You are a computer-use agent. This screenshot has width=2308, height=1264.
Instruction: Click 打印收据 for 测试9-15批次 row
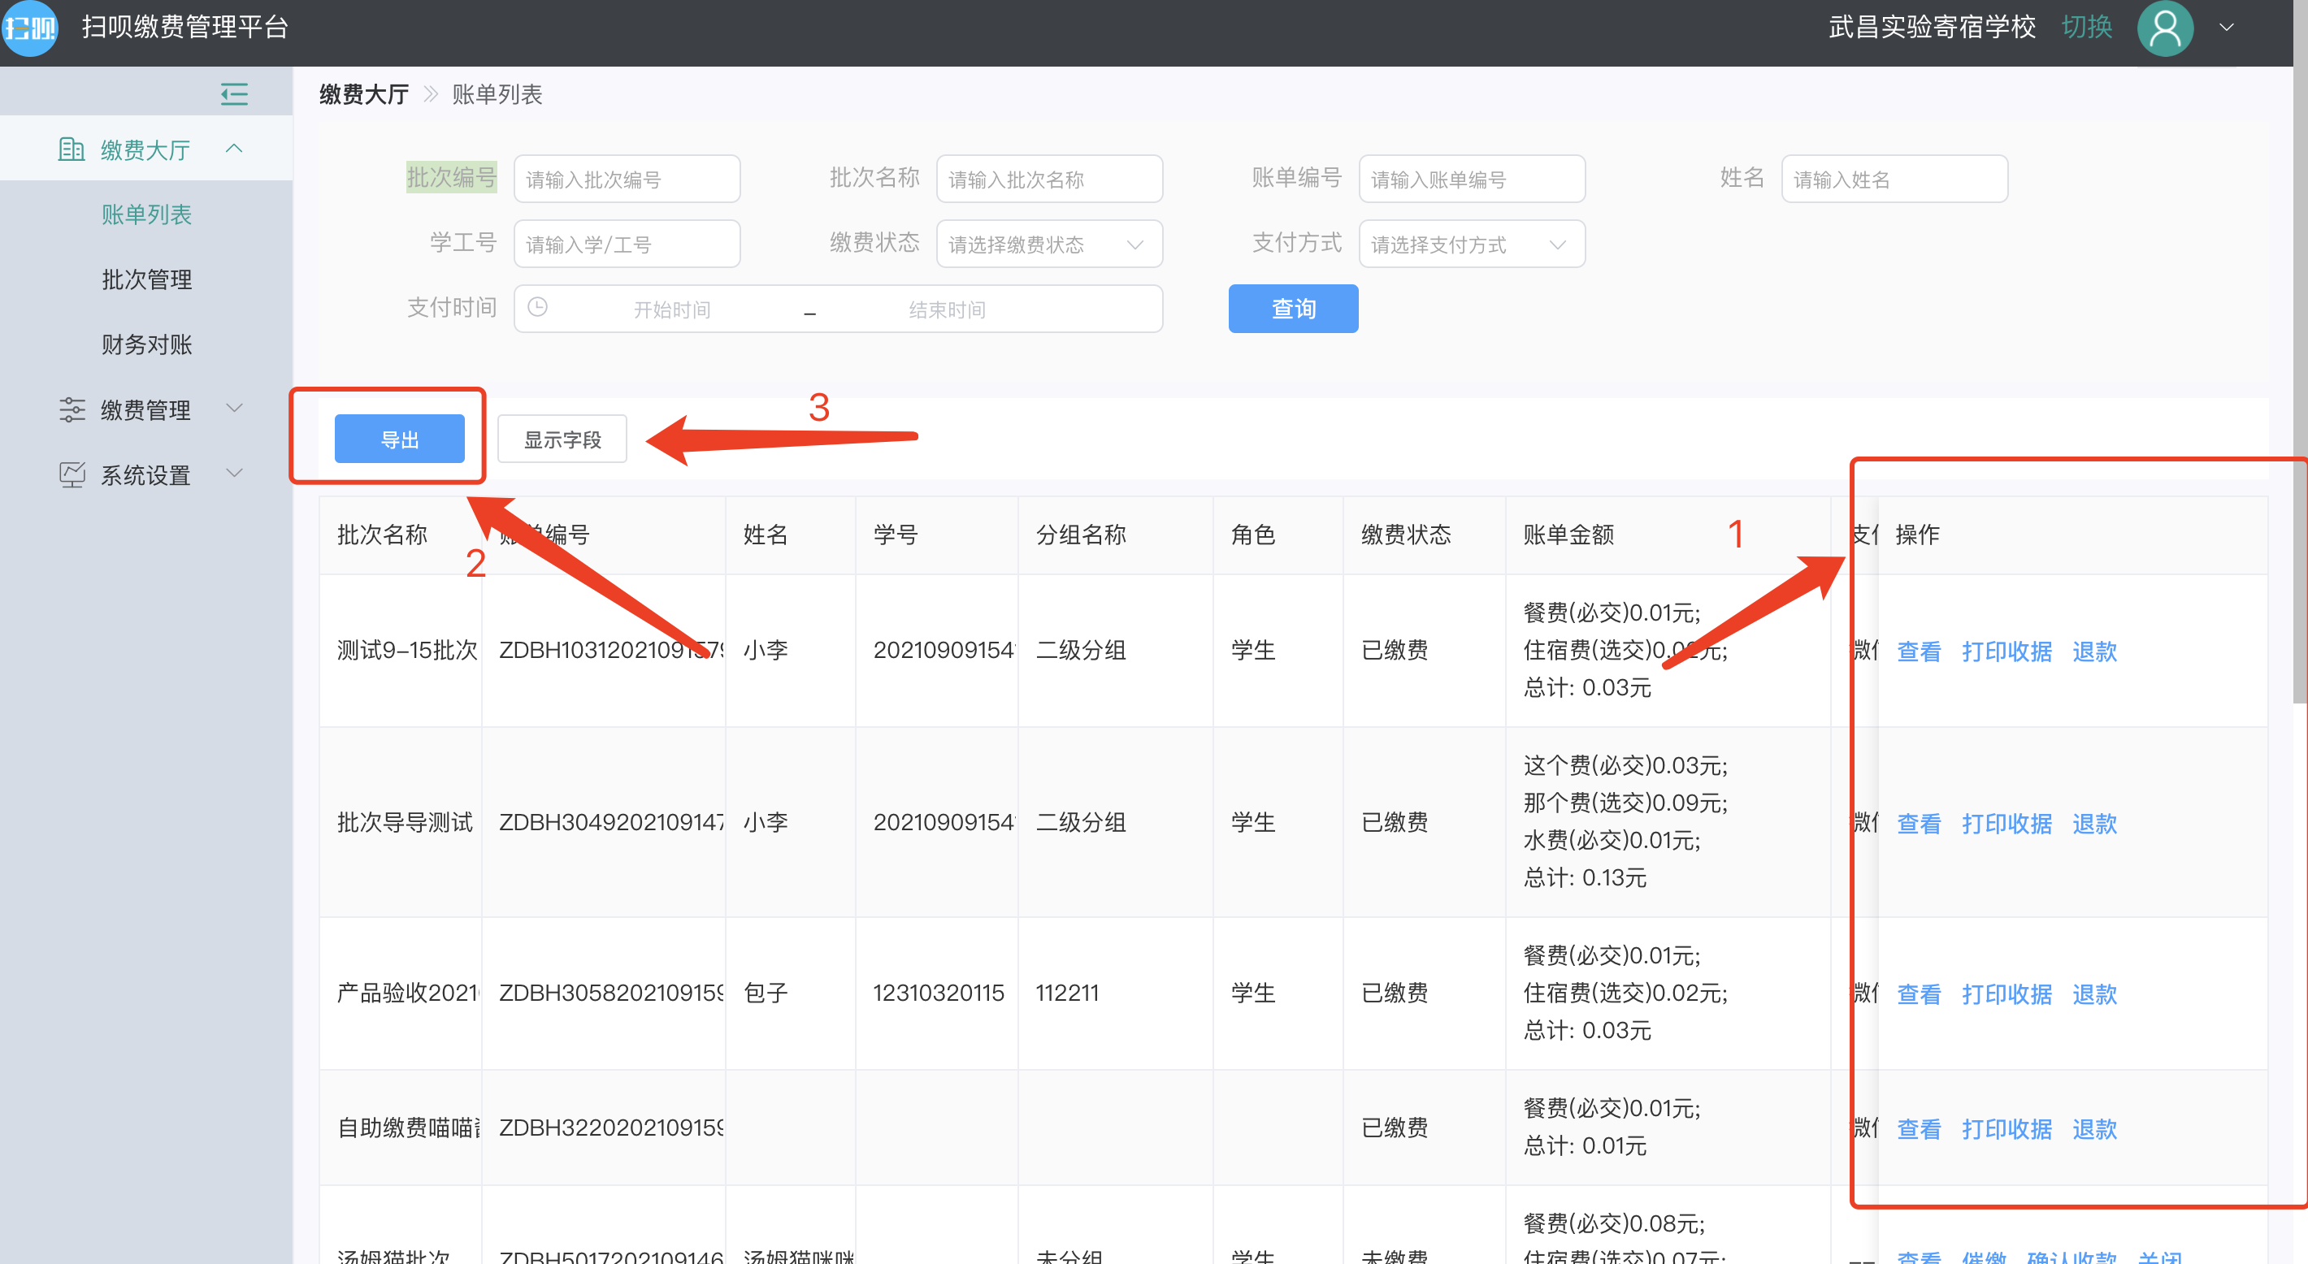[x=2006, y=651]
